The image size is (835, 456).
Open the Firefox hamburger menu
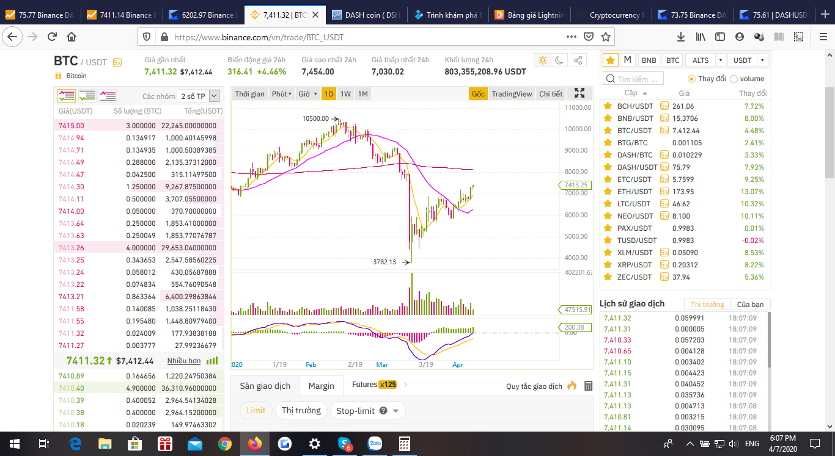tap(822, 37)
